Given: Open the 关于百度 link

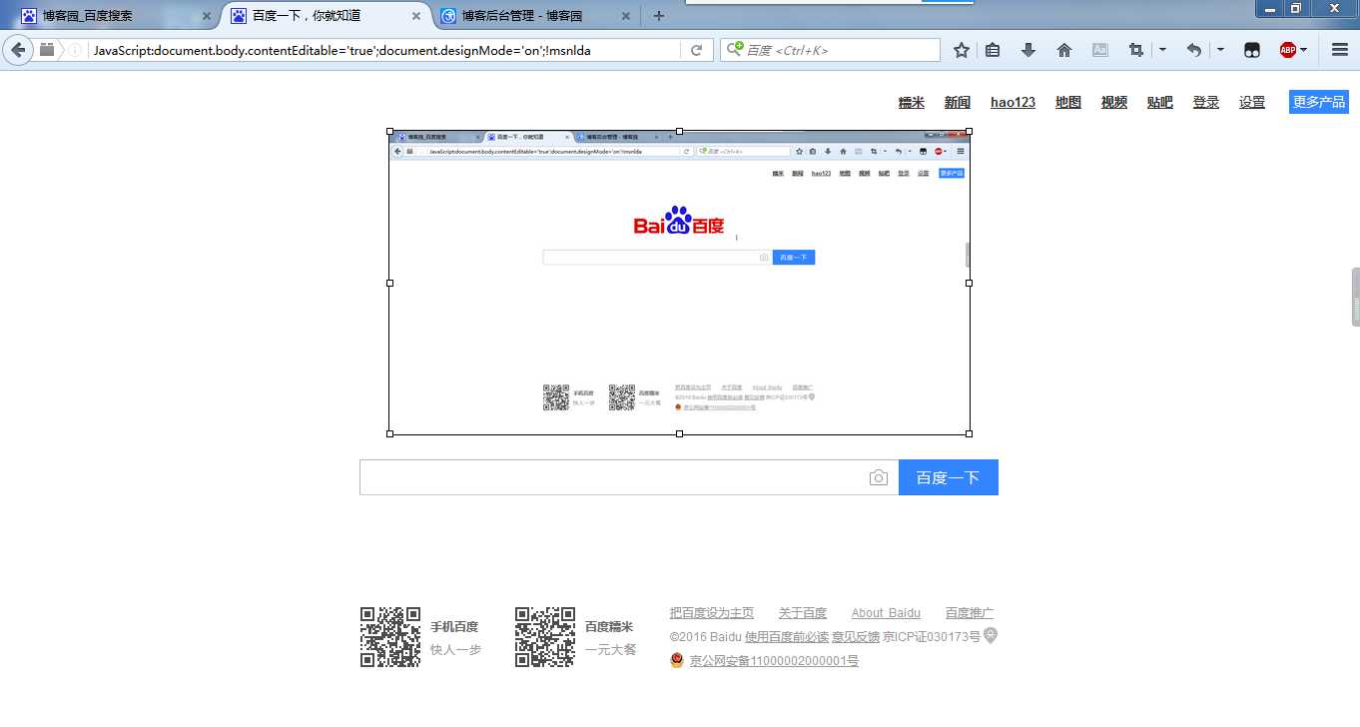Looking at the screenshot, I should (803, 613).
